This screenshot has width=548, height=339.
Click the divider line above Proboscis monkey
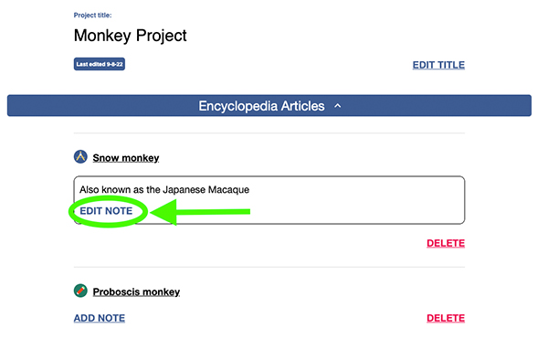click(269, 268)
